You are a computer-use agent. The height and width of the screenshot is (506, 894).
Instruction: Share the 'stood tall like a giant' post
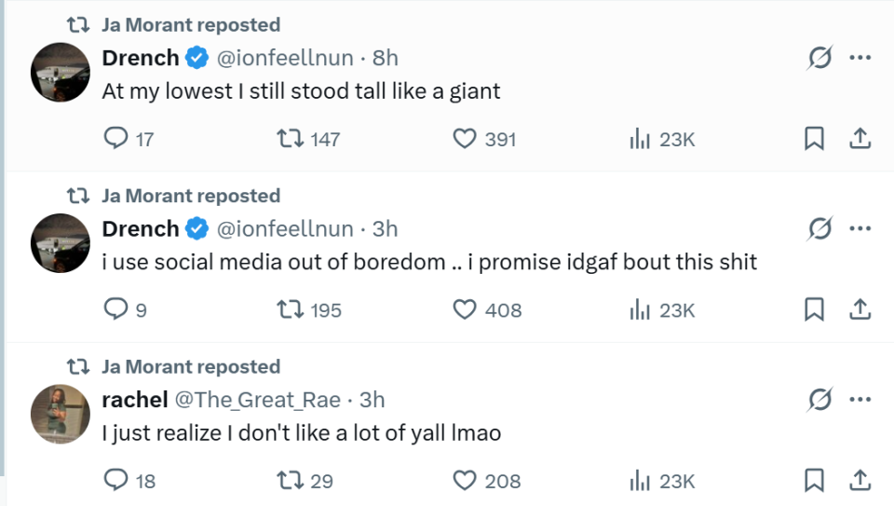coord(860,139)
